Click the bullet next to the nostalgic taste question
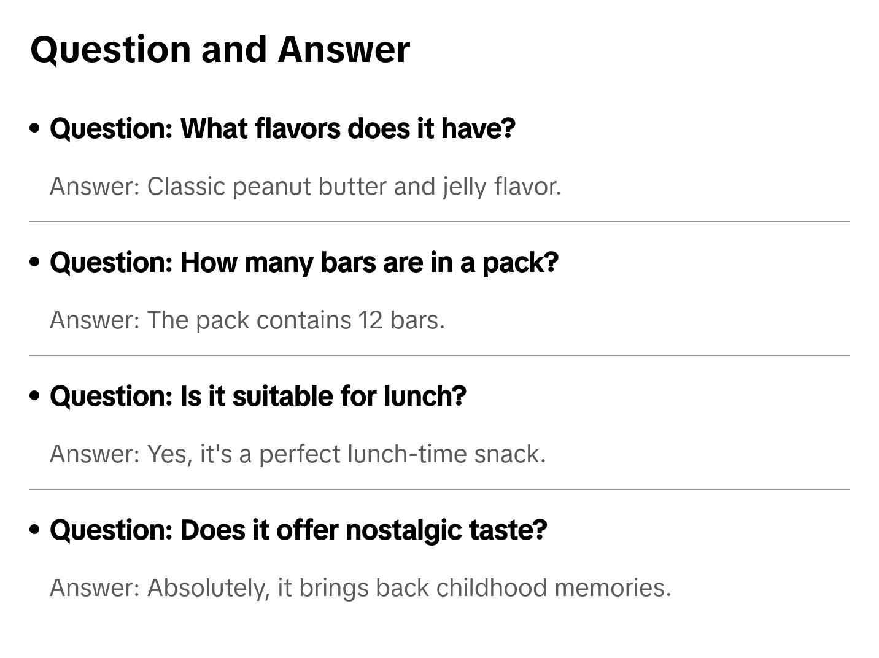879x658 pixels. [x=35, y=530]
